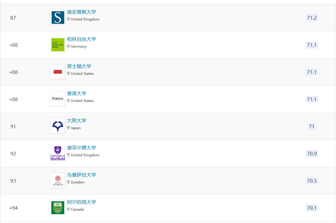
Task: Click the rank number 87
Action: 13,18
